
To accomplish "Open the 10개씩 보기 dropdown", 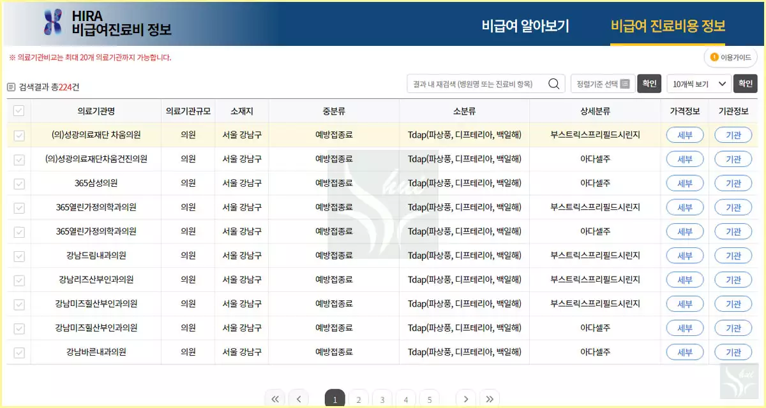I will pos(698,83).
